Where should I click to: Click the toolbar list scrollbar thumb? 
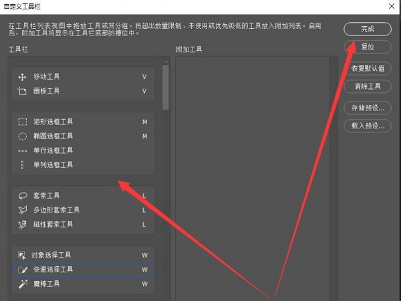pyautogui.click(x=166, y=87)
